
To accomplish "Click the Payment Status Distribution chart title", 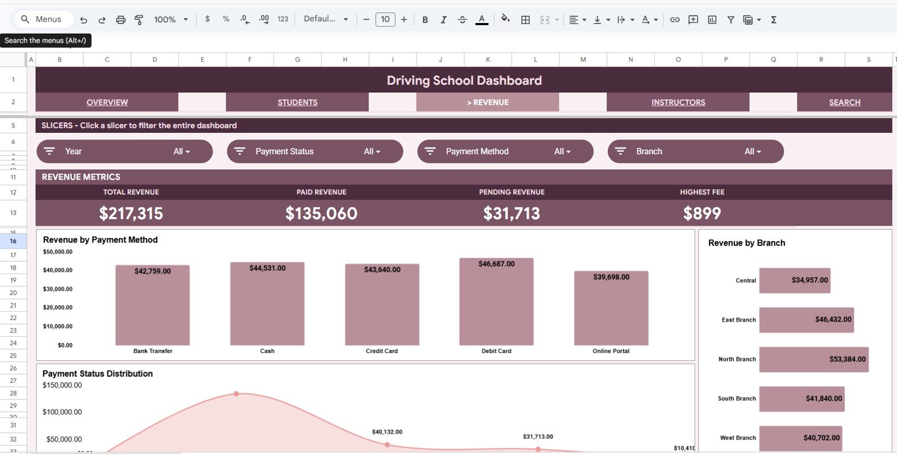I will tap(98, 374).
